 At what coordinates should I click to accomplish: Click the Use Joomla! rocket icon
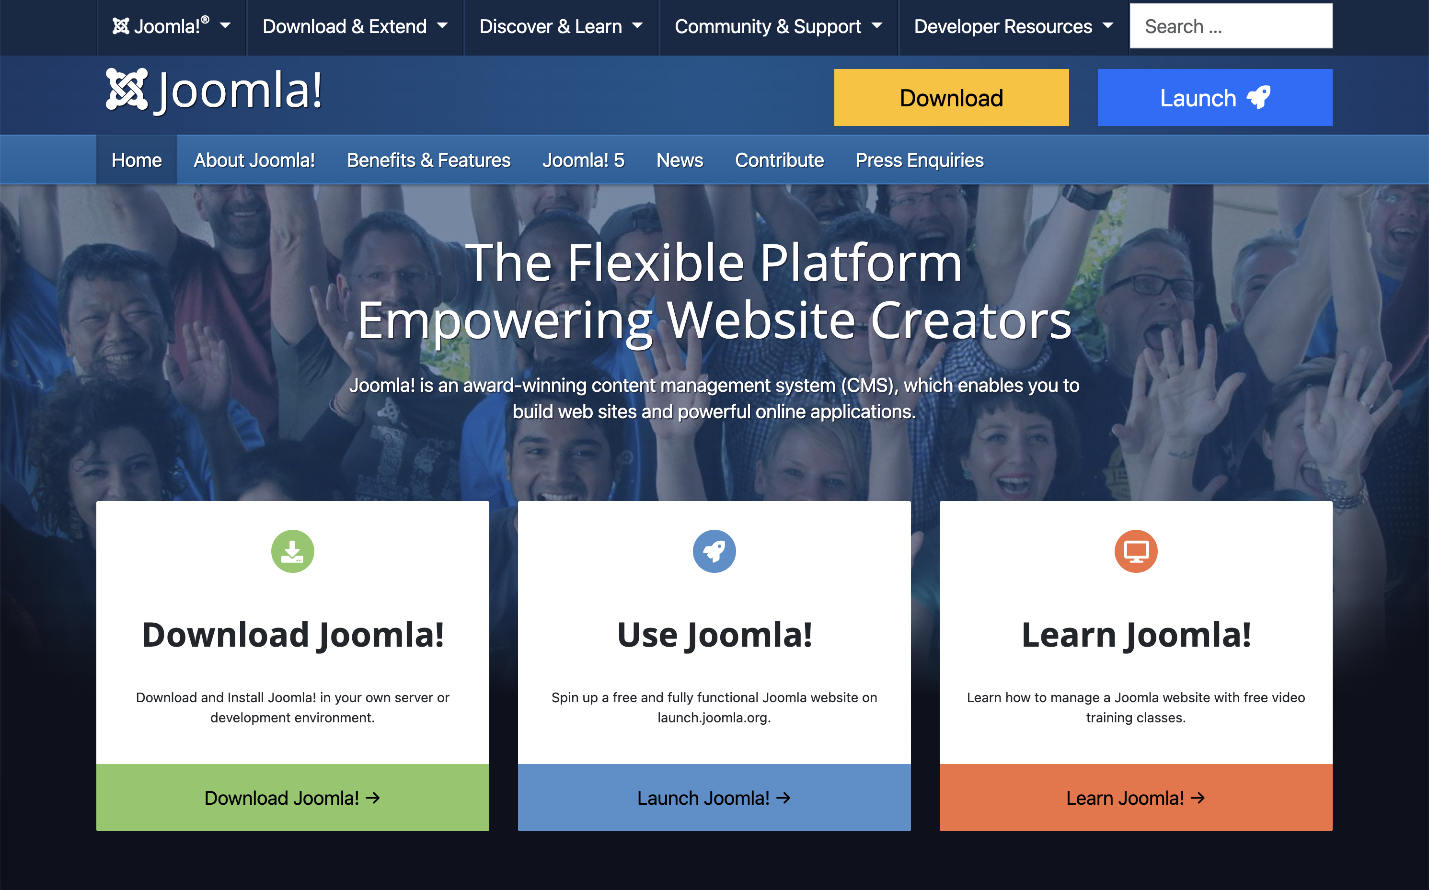714,549
